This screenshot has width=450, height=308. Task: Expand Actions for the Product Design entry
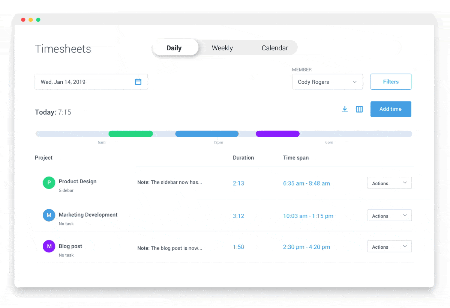click(389, 183)
